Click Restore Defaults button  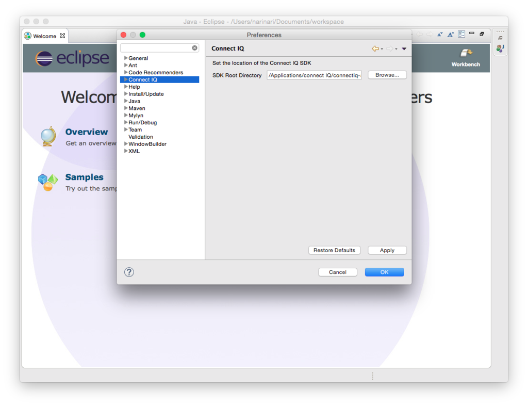pos(334,250)
